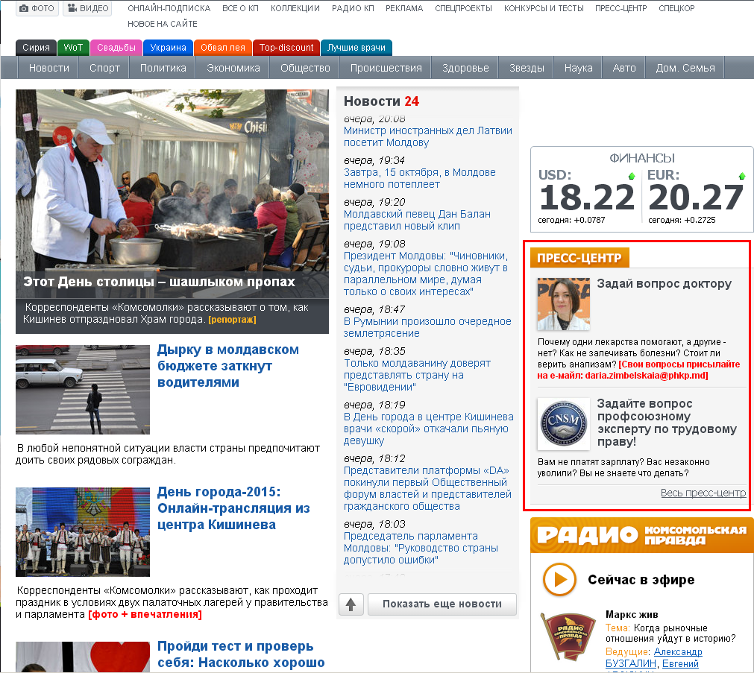This screenshot has width=754, height=673.
Task: Open Происшествия in the main navigation
Action: [386, 68]
